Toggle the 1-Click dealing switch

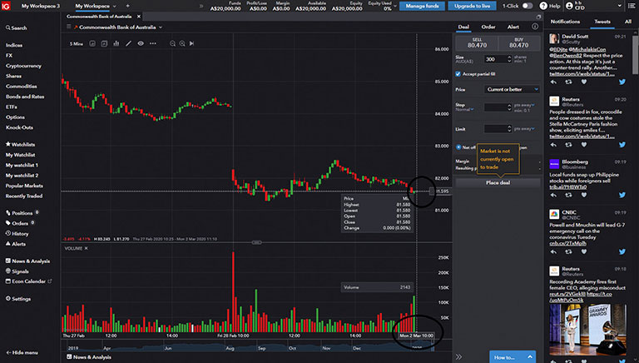coord(528,6)
